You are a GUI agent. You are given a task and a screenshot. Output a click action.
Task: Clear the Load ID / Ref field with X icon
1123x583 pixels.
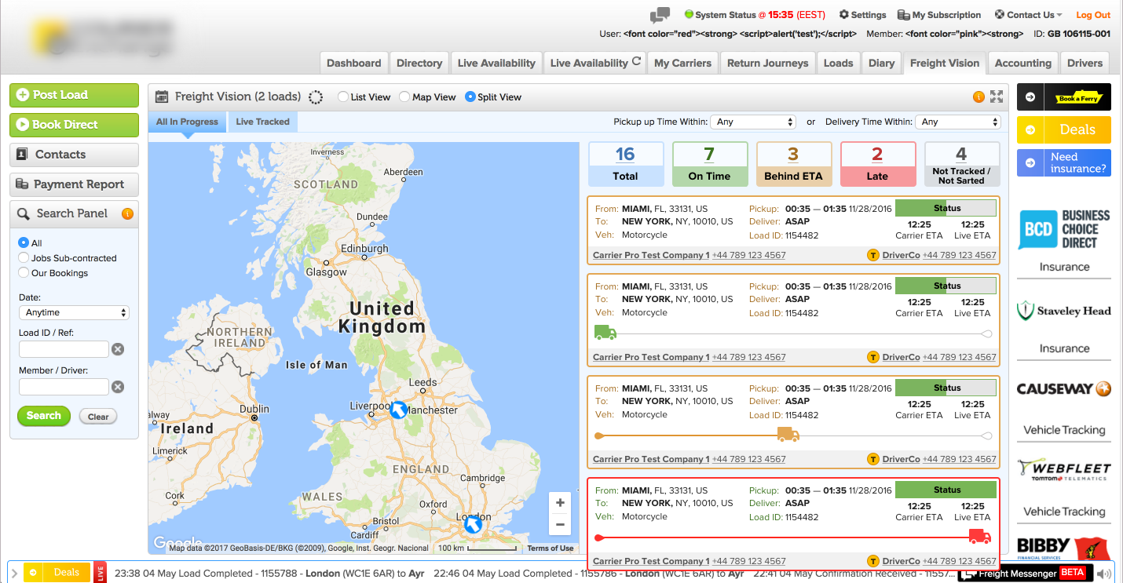click(x=118, y=349)
